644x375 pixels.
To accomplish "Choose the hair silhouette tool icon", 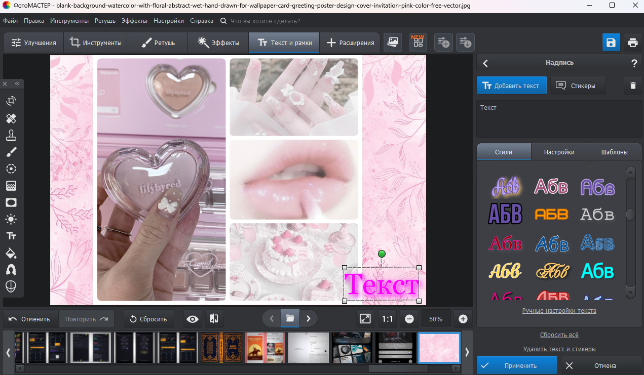I will click(11, 270).
